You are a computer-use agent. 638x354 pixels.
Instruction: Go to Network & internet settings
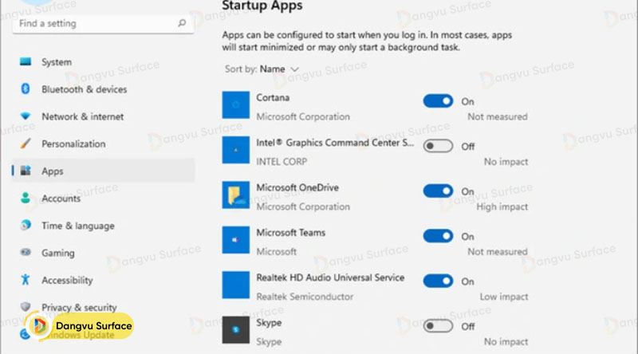pyautogui.click(x=82, y=116)
